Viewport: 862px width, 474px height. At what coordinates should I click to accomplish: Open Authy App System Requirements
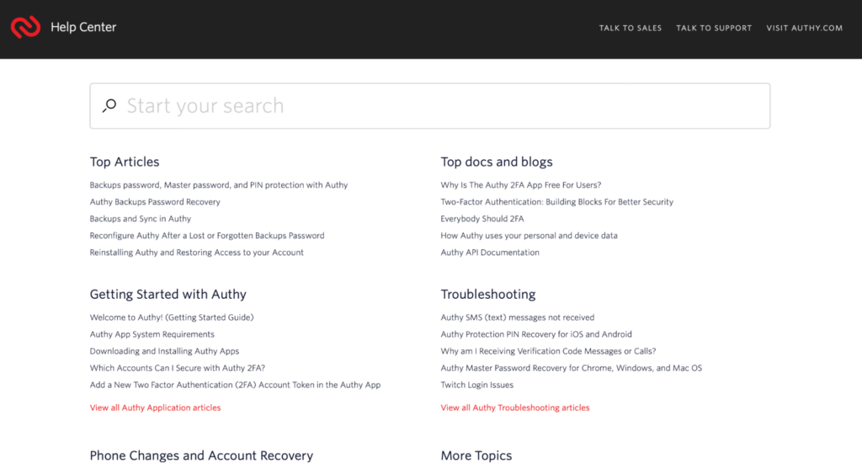pyautogui.click(x=152, y=334)
